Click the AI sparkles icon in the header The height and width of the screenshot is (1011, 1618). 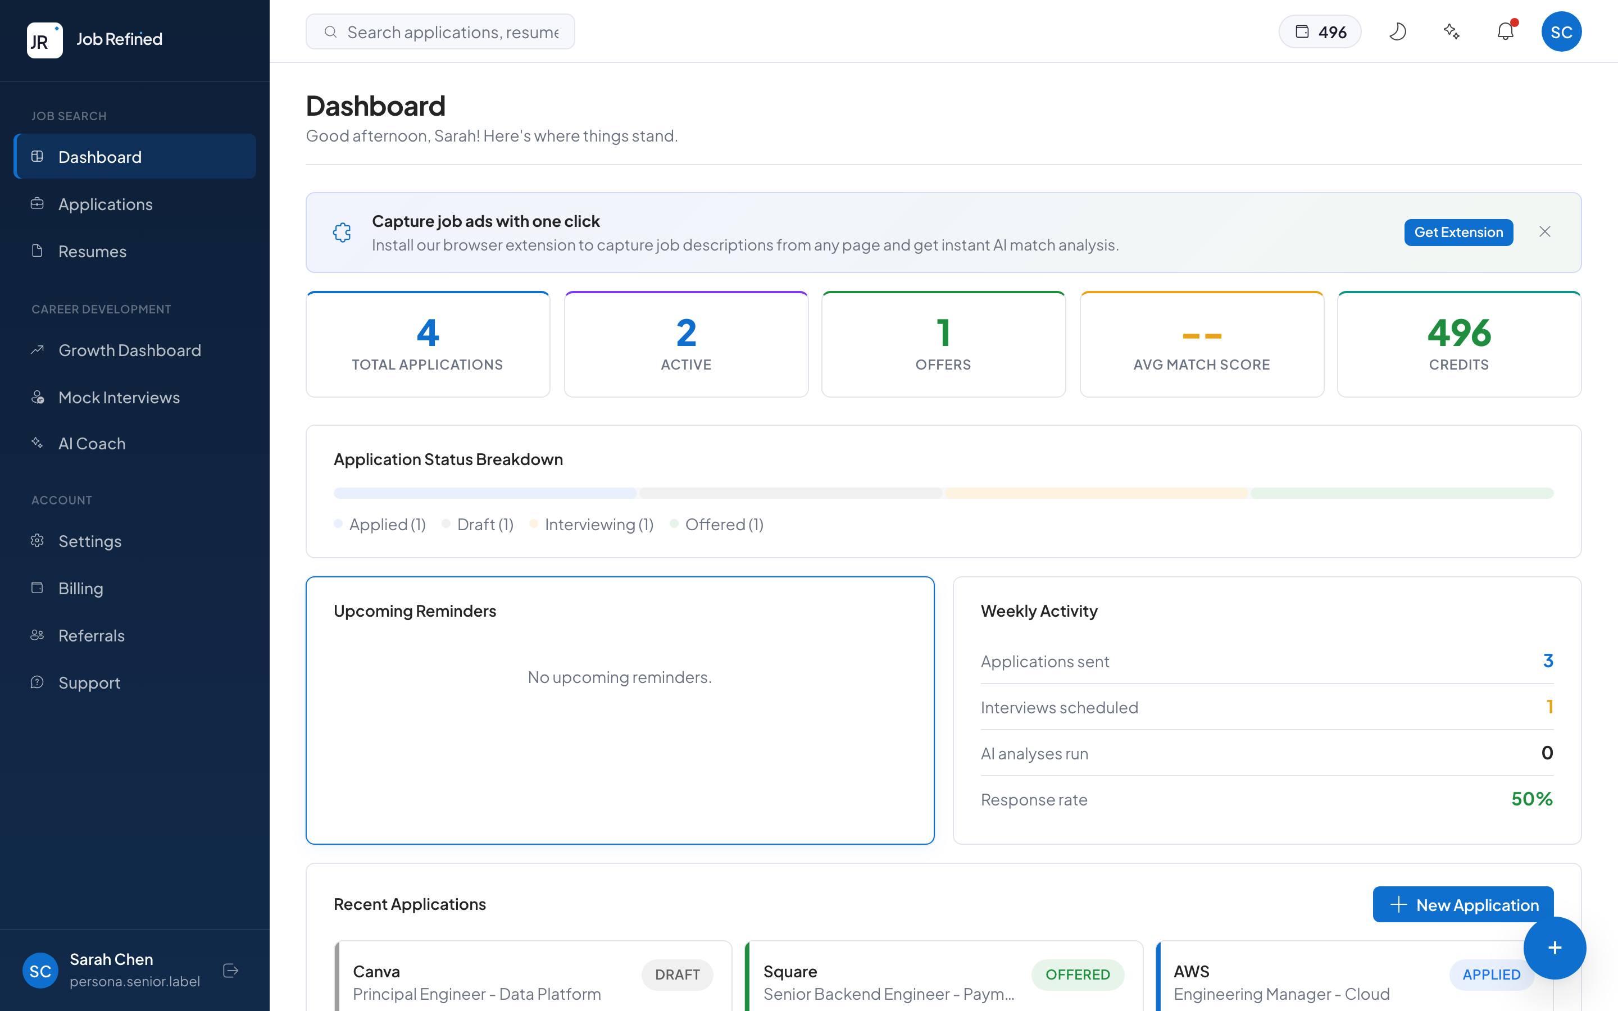click(1452, 31)
